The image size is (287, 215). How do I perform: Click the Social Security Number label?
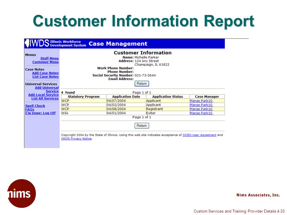click(113, 75)
